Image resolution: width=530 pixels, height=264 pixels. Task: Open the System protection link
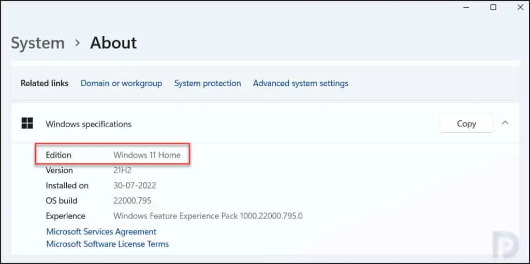pos(208,83)
